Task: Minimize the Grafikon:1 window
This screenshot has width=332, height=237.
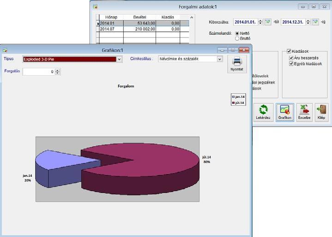Action: click(x=222, y=50)
